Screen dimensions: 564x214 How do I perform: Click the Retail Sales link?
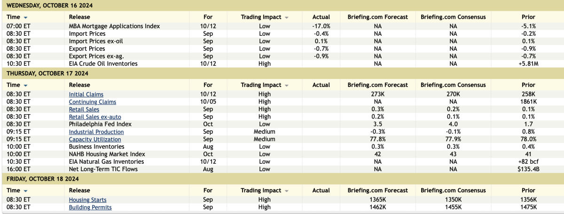(x=84, y=110)
